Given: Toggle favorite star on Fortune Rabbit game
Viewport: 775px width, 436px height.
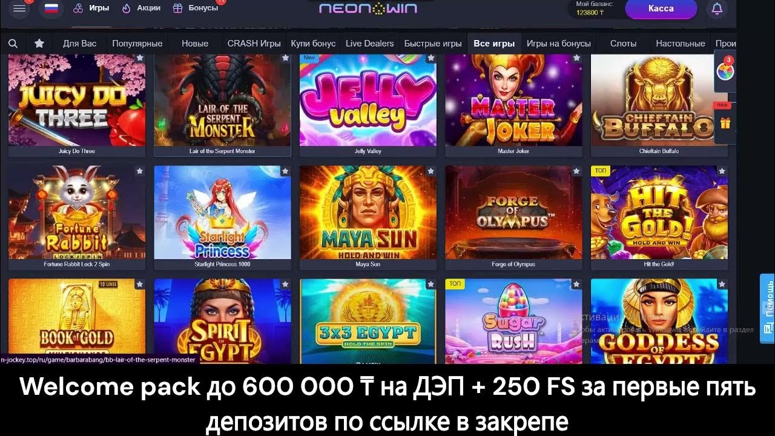Looking at the screenshot, I should pos(140,171).
